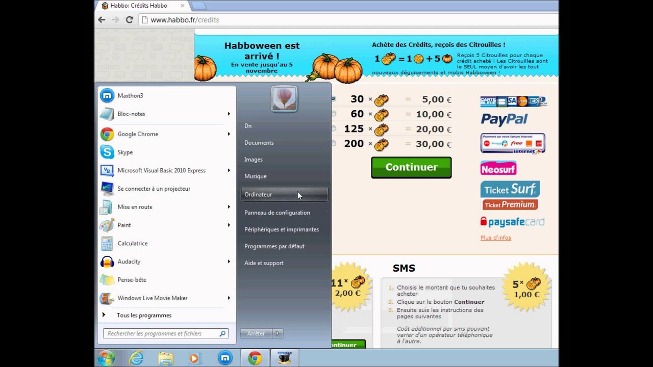
Task: Open Images library
Action: tap(284, 160)
